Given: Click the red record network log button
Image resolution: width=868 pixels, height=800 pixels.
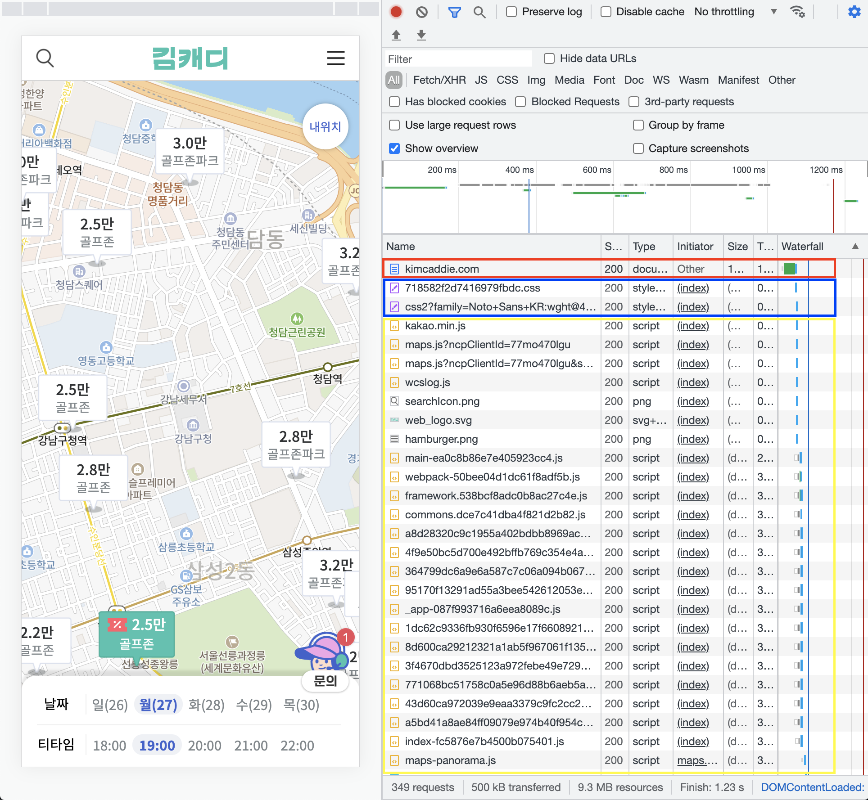Looking at the screenshot, I should point(396,12).
